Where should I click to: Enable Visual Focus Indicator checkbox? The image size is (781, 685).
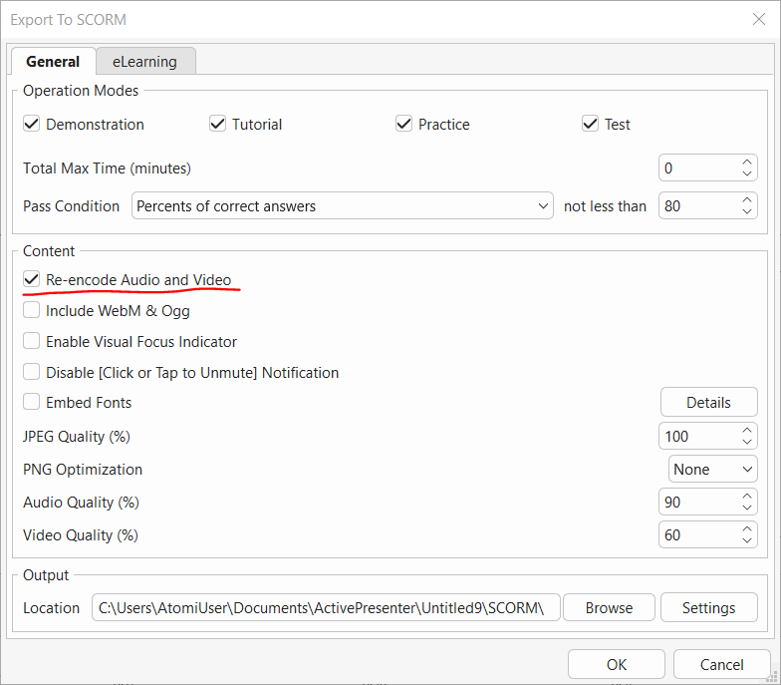tap(32, 342)
